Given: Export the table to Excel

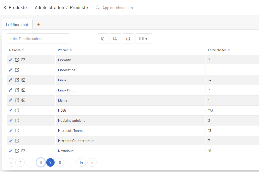Looking at the screenshot, I should 103,38.
